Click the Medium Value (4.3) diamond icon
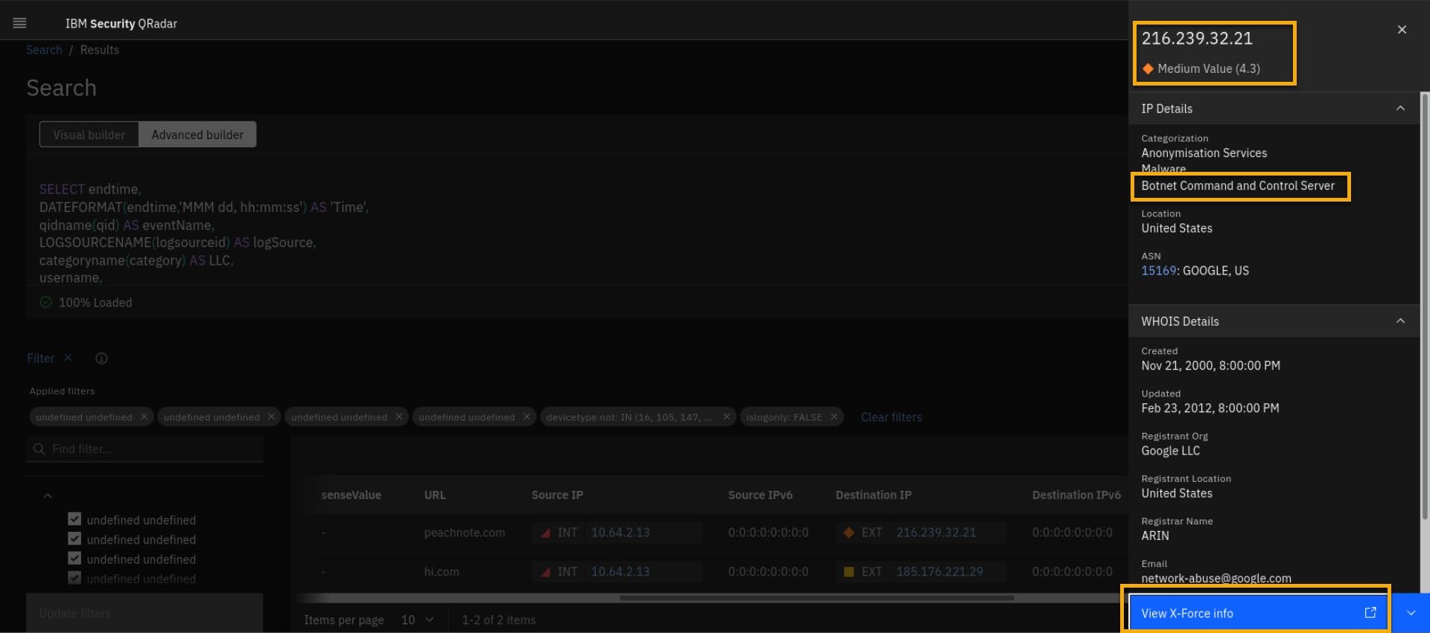The image size is (1430, 633). pos(1148,68)
